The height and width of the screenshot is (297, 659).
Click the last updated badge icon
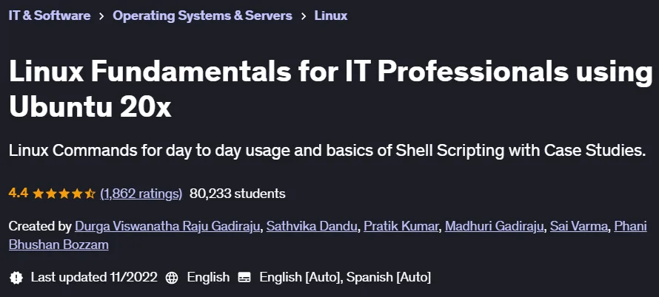click(16, 277)
